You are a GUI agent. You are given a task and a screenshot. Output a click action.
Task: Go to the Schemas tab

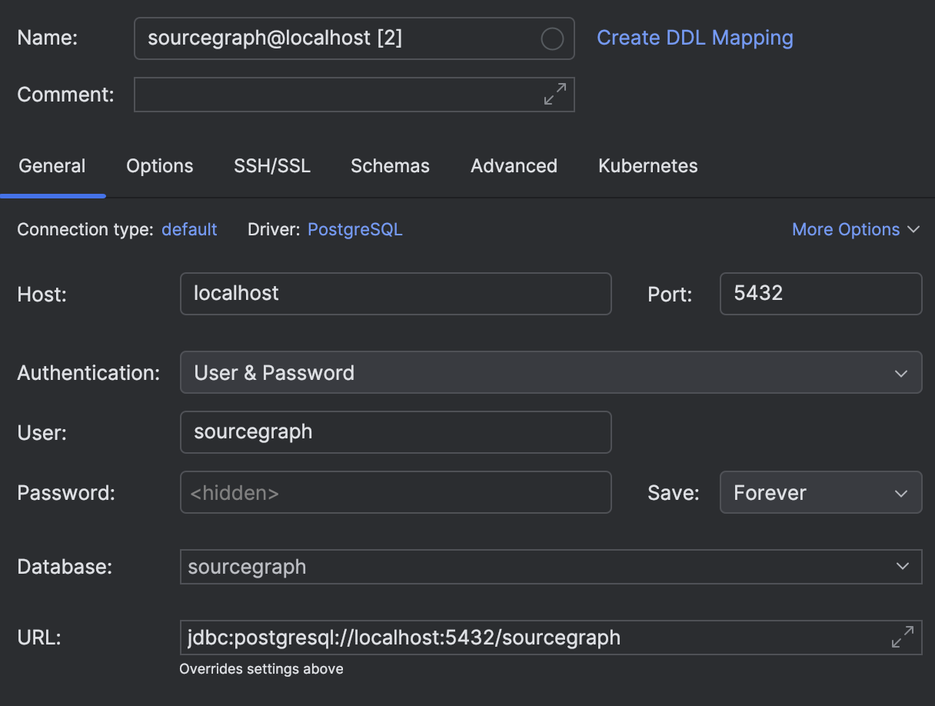(x=390, y=166)
